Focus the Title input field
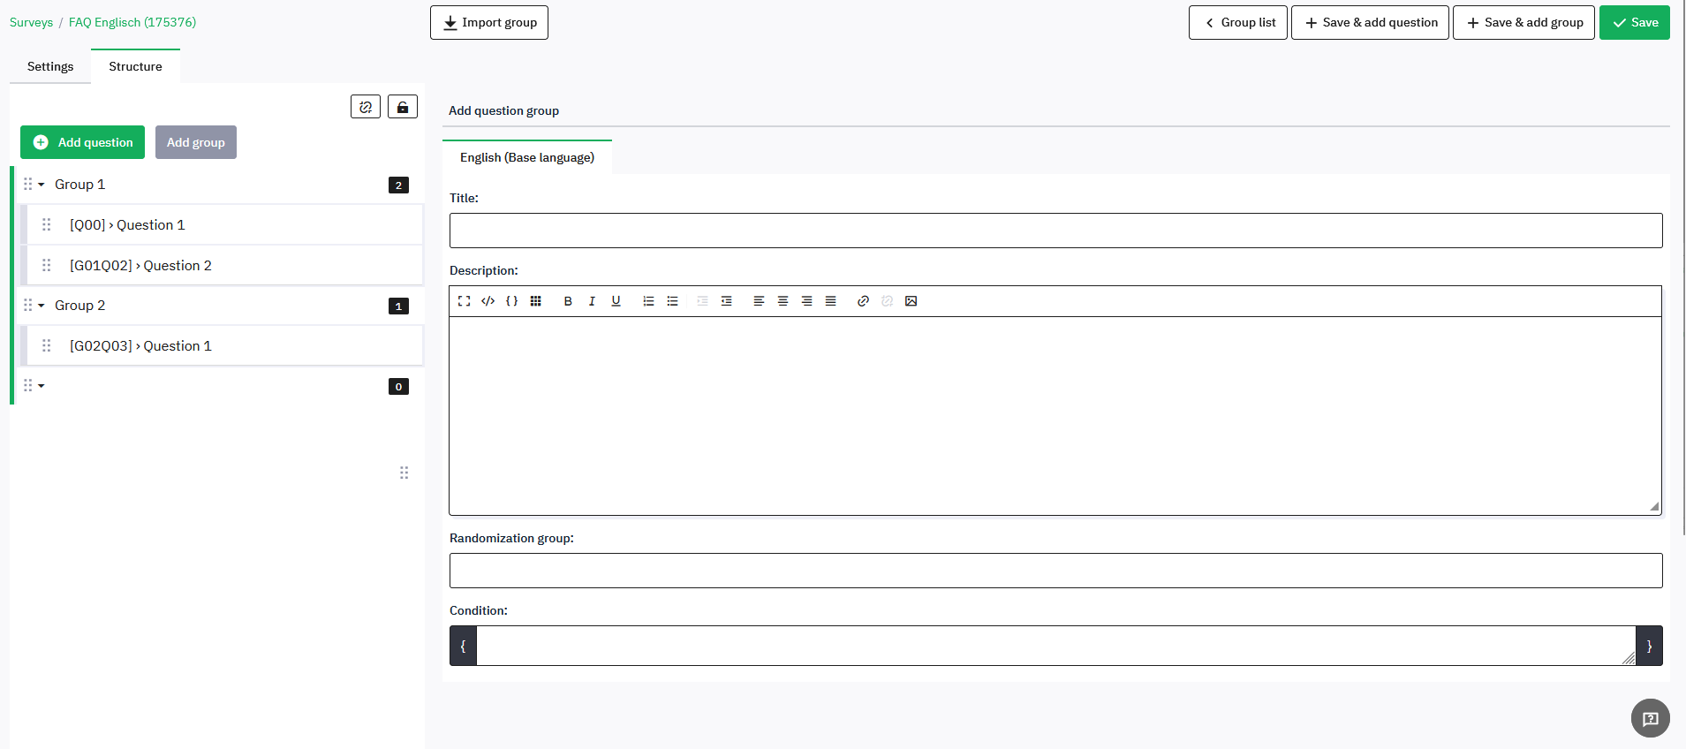This screenshot has width=1686, height=749. pyautogui.click(x=1055, y=231)
